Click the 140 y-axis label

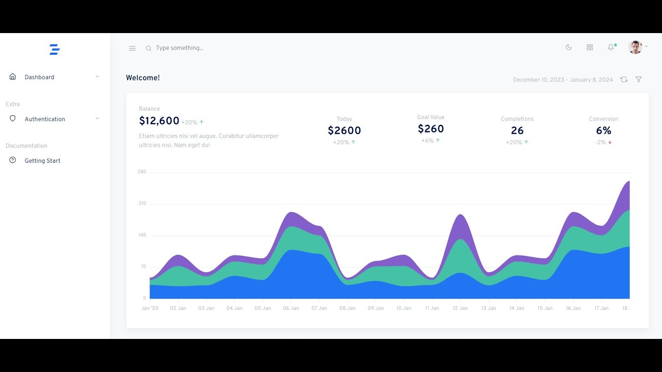tap(142, 235)
